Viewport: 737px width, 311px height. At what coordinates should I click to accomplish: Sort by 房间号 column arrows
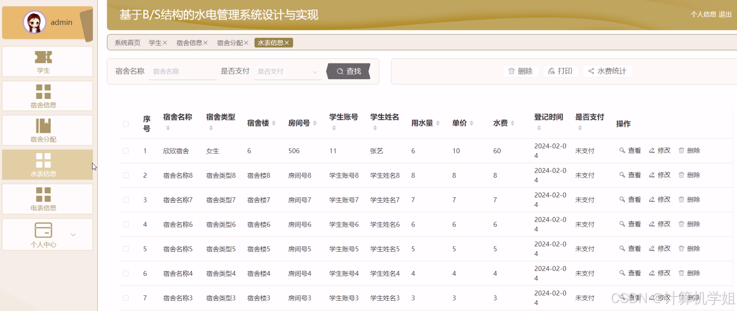(x=315, y=123)
